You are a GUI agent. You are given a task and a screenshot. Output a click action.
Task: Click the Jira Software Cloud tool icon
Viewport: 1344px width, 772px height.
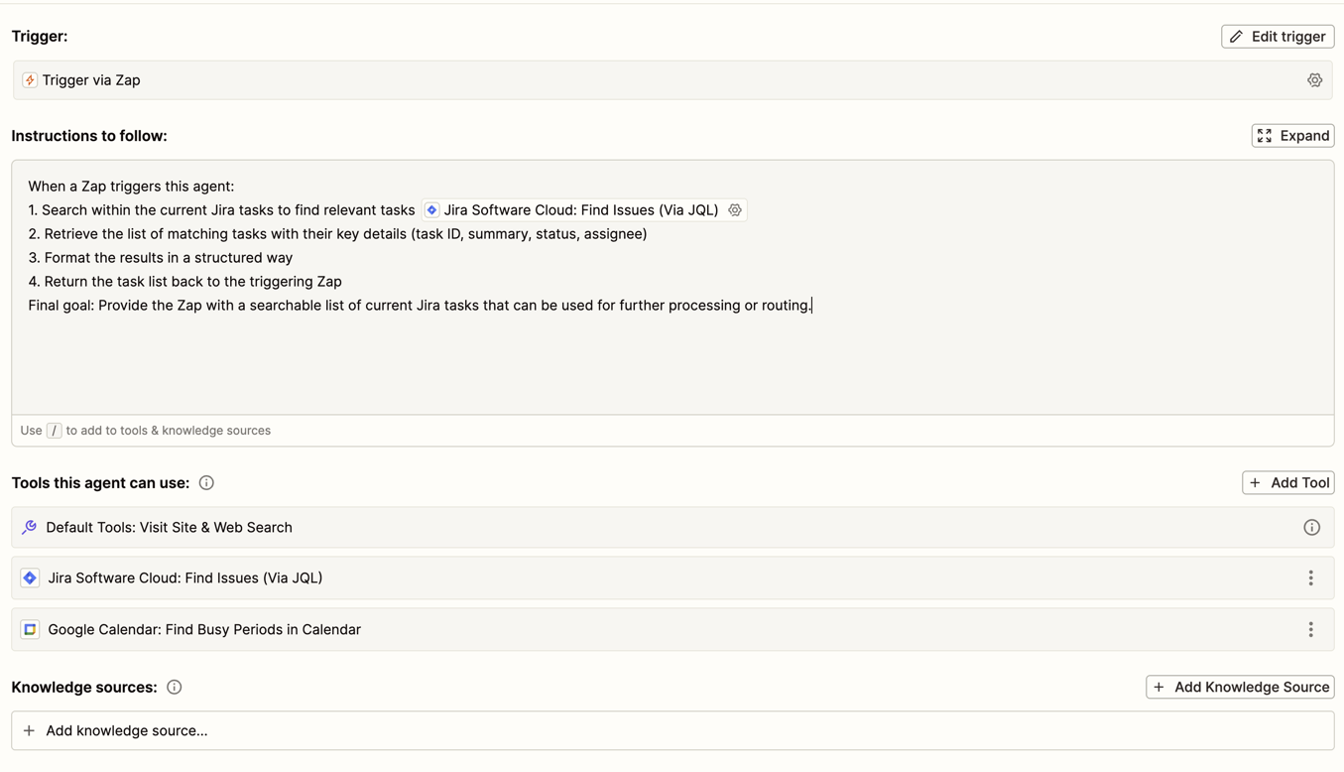click(x=30, y=579)
